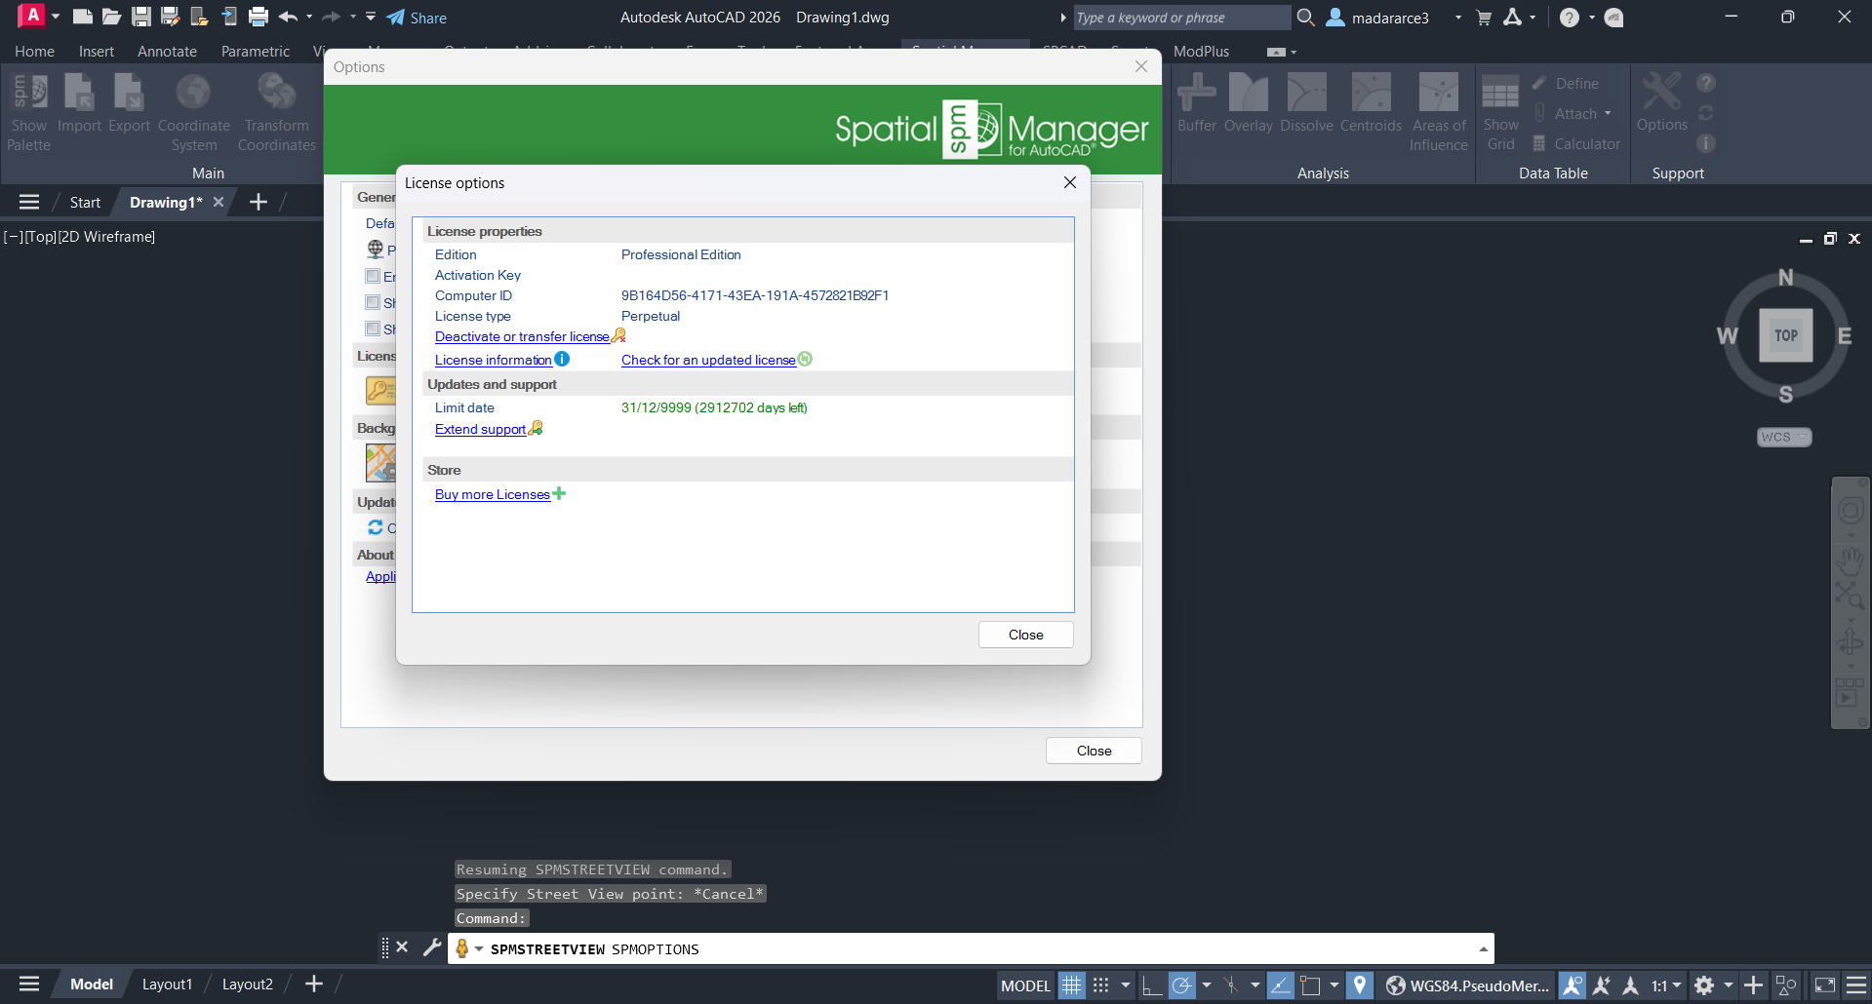Click Save to Web & Mobile icon

point(229,17)
